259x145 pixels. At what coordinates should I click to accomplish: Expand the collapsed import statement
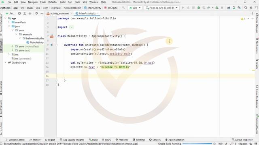(x=71, y=27)
